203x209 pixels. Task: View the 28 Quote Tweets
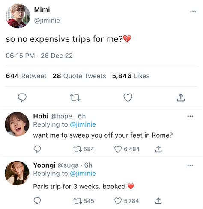(x=79, y=76)
